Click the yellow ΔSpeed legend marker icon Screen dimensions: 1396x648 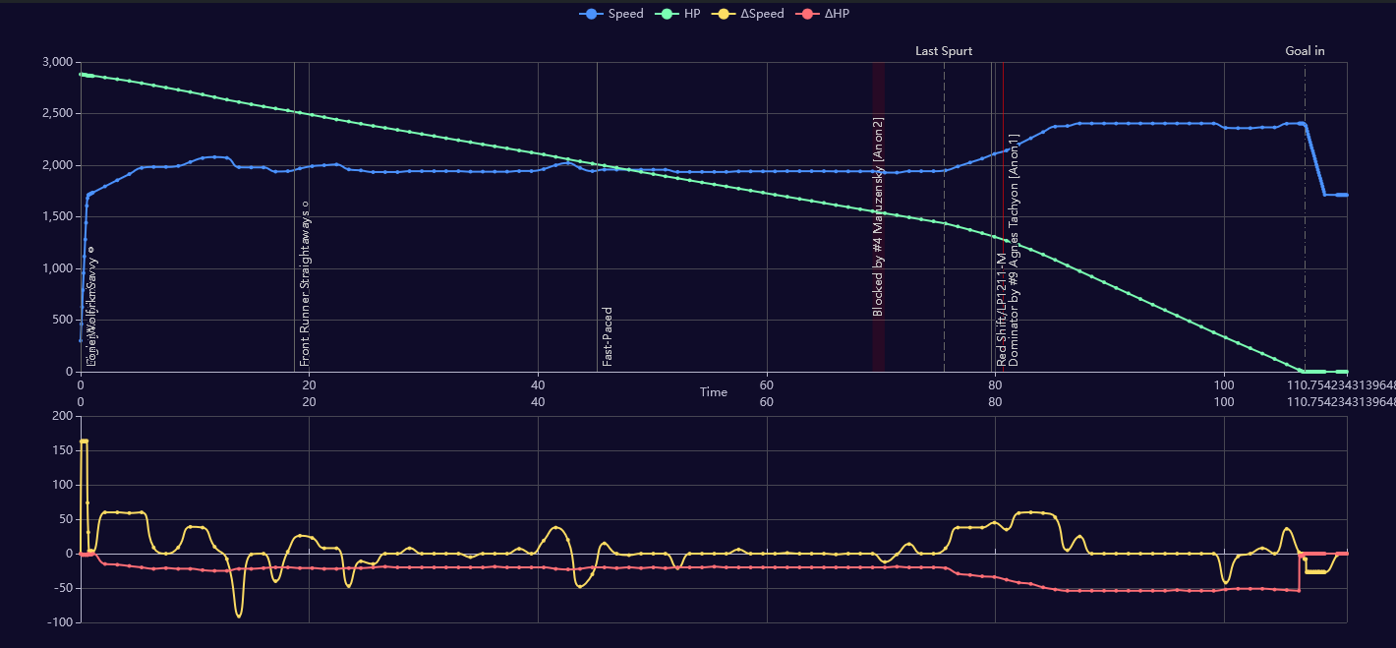pyautogui.click(x=723, y=14)
